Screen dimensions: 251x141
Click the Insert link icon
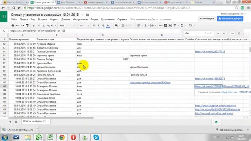(160, 25)
